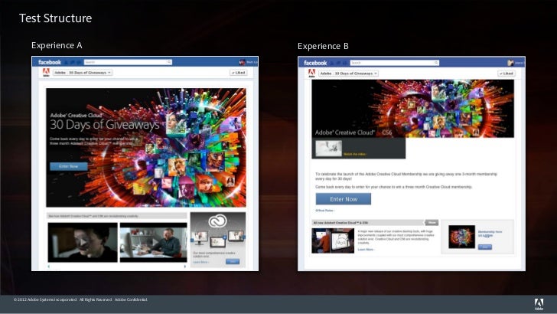557x314 pixels.
Task: Open the user profile avatar in Experience A
Action: (x=243, y=62)
